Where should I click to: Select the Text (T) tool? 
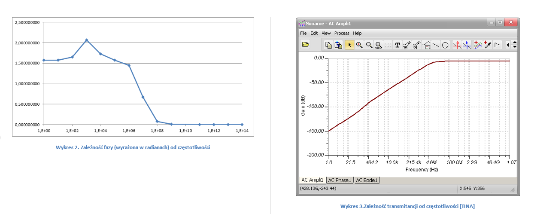point(397,44)
